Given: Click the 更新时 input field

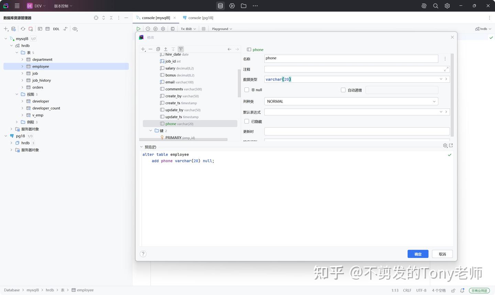Looking at the screenshot, I should 357,131.
